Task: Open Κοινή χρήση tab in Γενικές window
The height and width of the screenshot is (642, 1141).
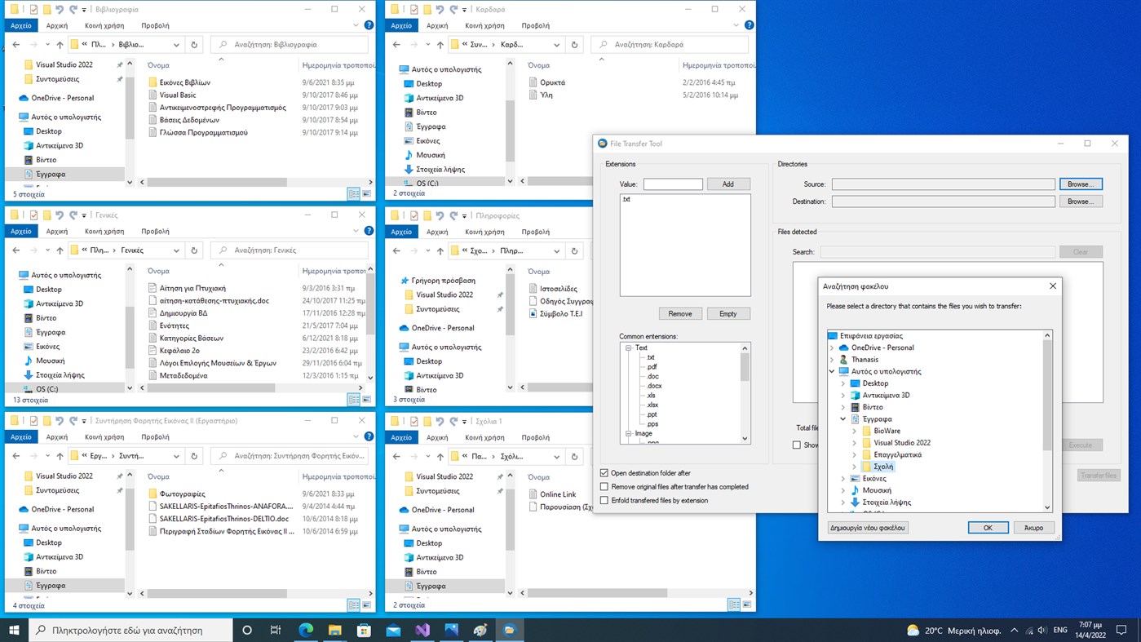Action: (x=104, y=231)
